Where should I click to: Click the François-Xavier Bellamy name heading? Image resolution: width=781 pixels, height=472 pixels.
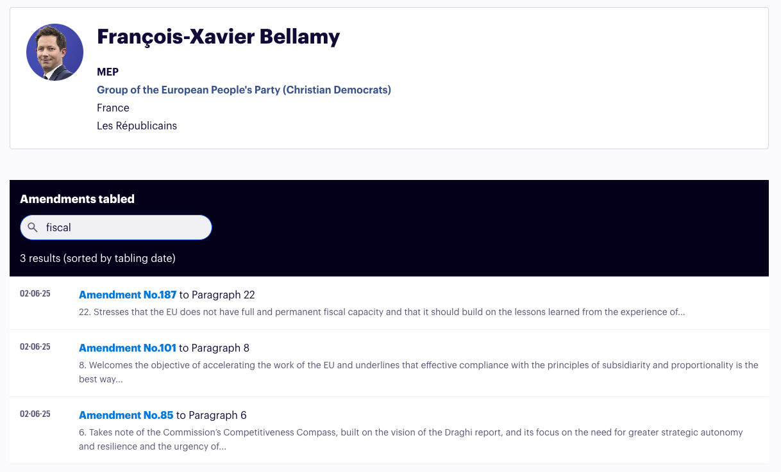tap(218, 37)
